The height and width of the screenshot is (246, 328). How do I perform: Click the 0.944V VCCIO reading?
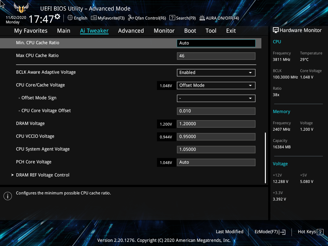point(166,137)
